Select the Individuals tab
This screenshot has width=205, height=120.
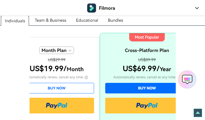tap(15, 21)
